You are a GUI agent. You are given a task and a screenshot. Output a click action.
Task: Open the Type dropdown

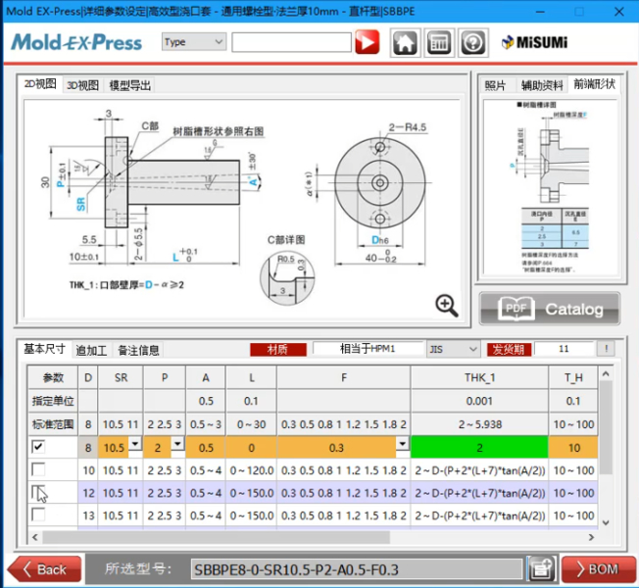(194, 41)
